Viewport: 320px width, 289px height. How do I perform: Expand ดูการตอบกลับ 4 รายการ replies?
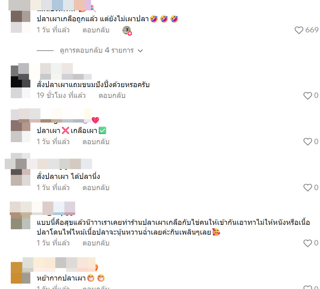[97, 50]
